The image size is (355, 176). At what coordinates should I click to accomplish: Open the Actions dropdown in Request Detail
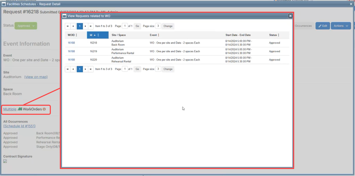point(341,26)
